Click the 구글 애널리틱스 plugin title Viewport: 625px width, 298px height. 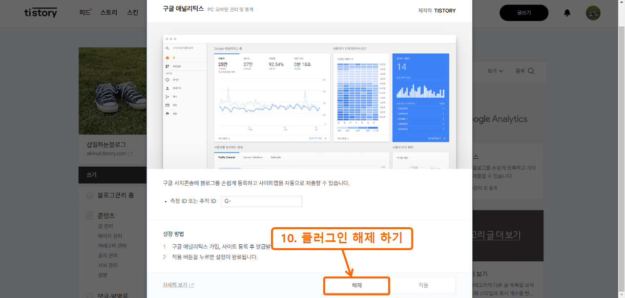[183, 9]
